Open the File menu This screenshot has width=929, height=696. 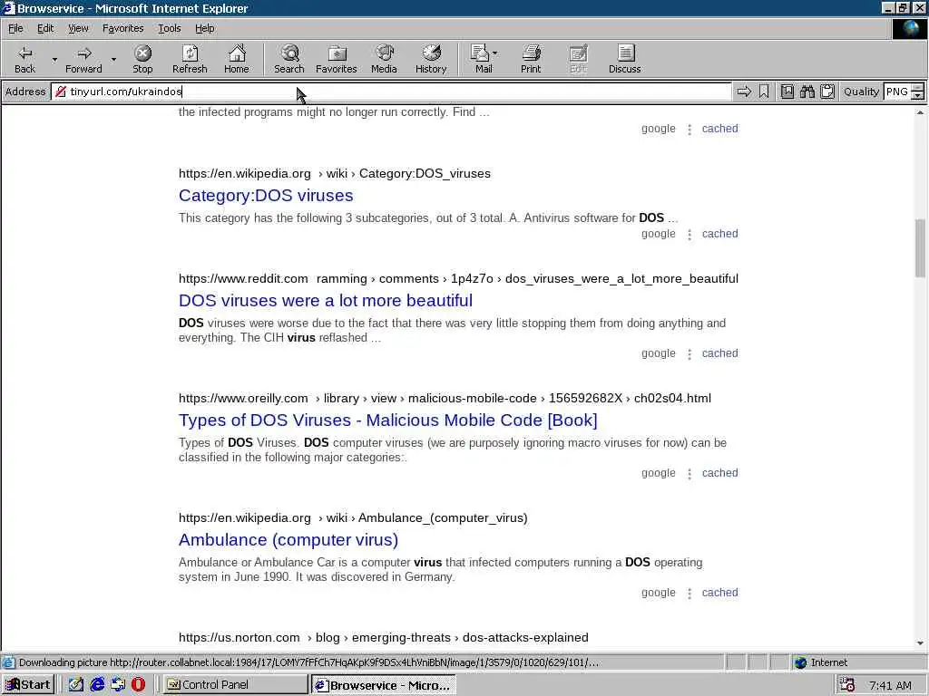click(x=15, y=28)
